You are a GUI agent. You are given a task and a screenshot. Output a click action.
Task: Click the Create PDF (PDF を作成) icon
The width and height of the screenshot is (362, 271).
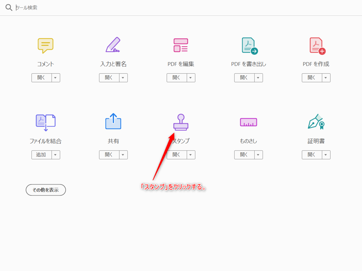(x=317, y=46)
